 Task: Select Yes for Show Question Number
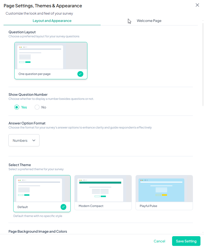pos(17,107)
